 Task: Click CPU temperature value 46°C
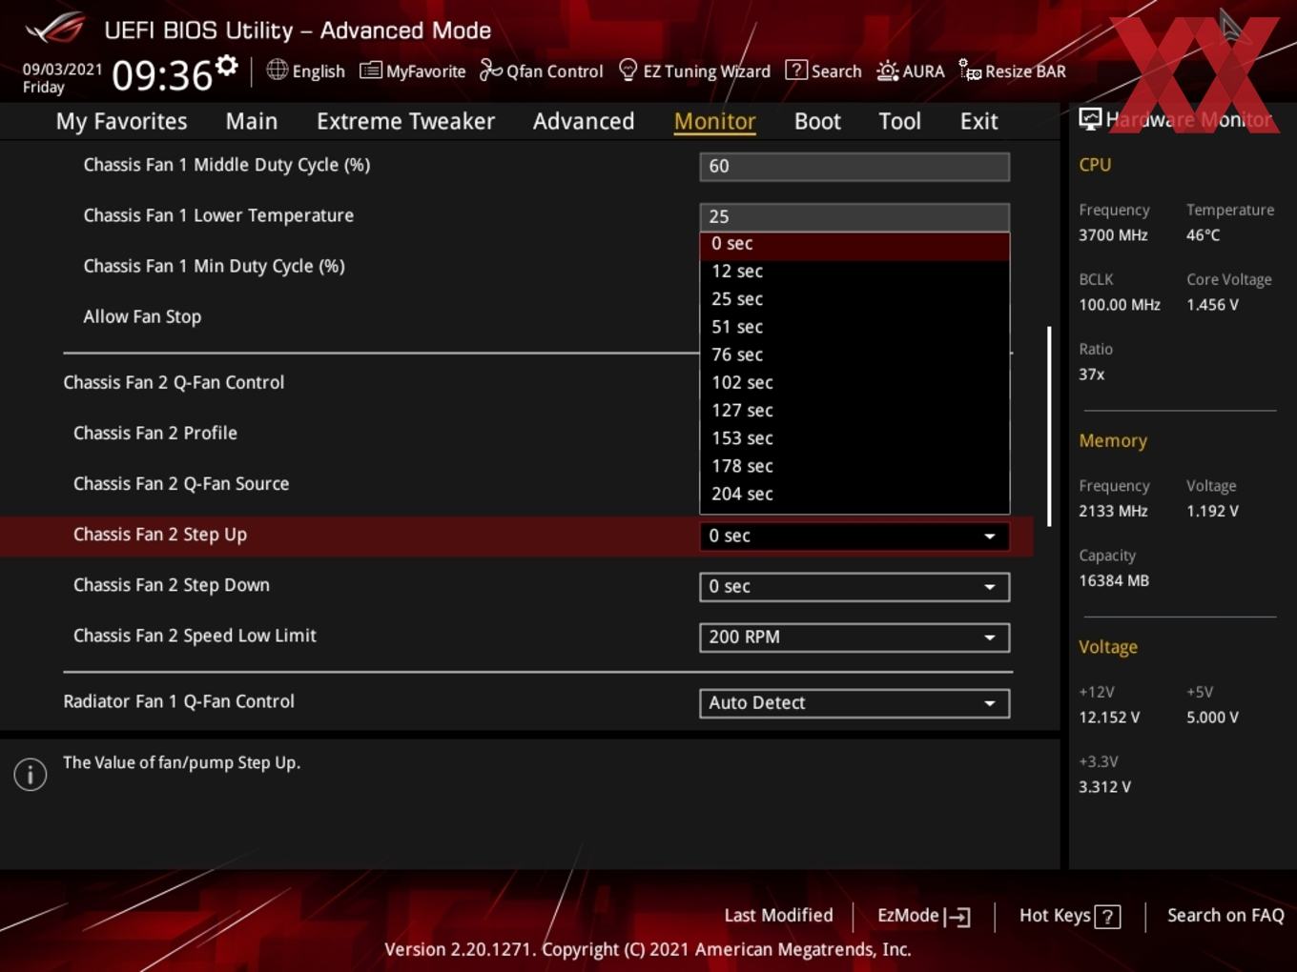pos(1203,235)
